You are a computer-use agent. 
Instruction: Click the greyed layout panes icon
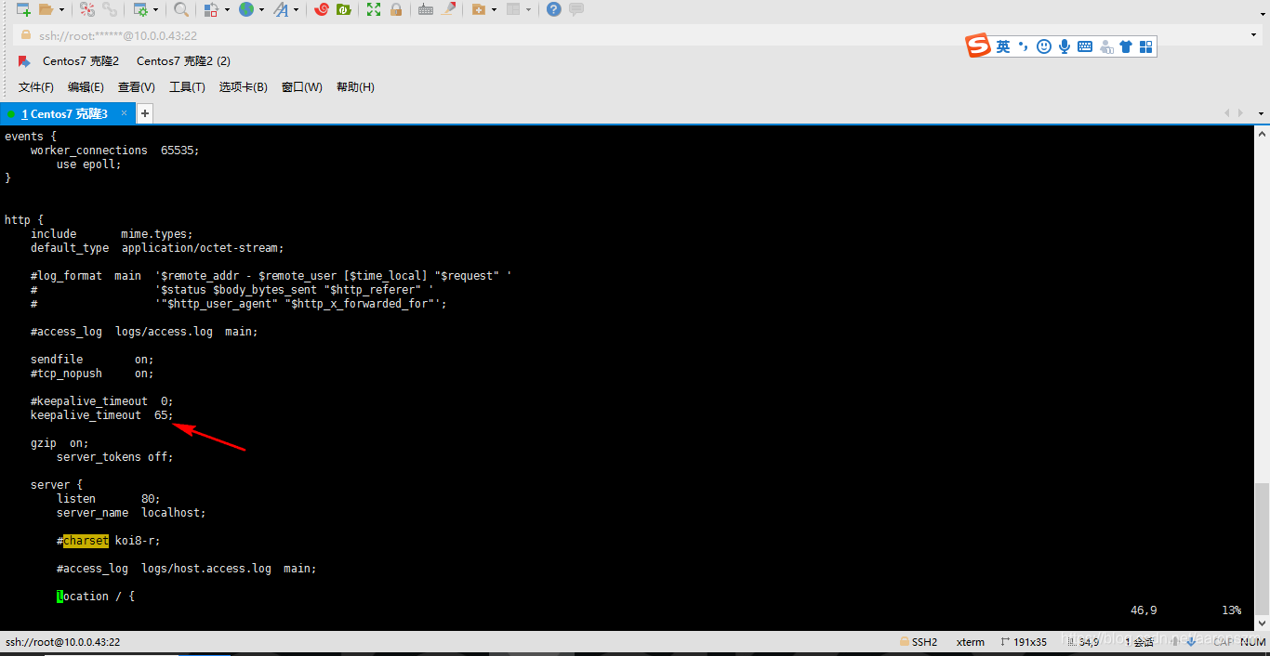[513, 9]
